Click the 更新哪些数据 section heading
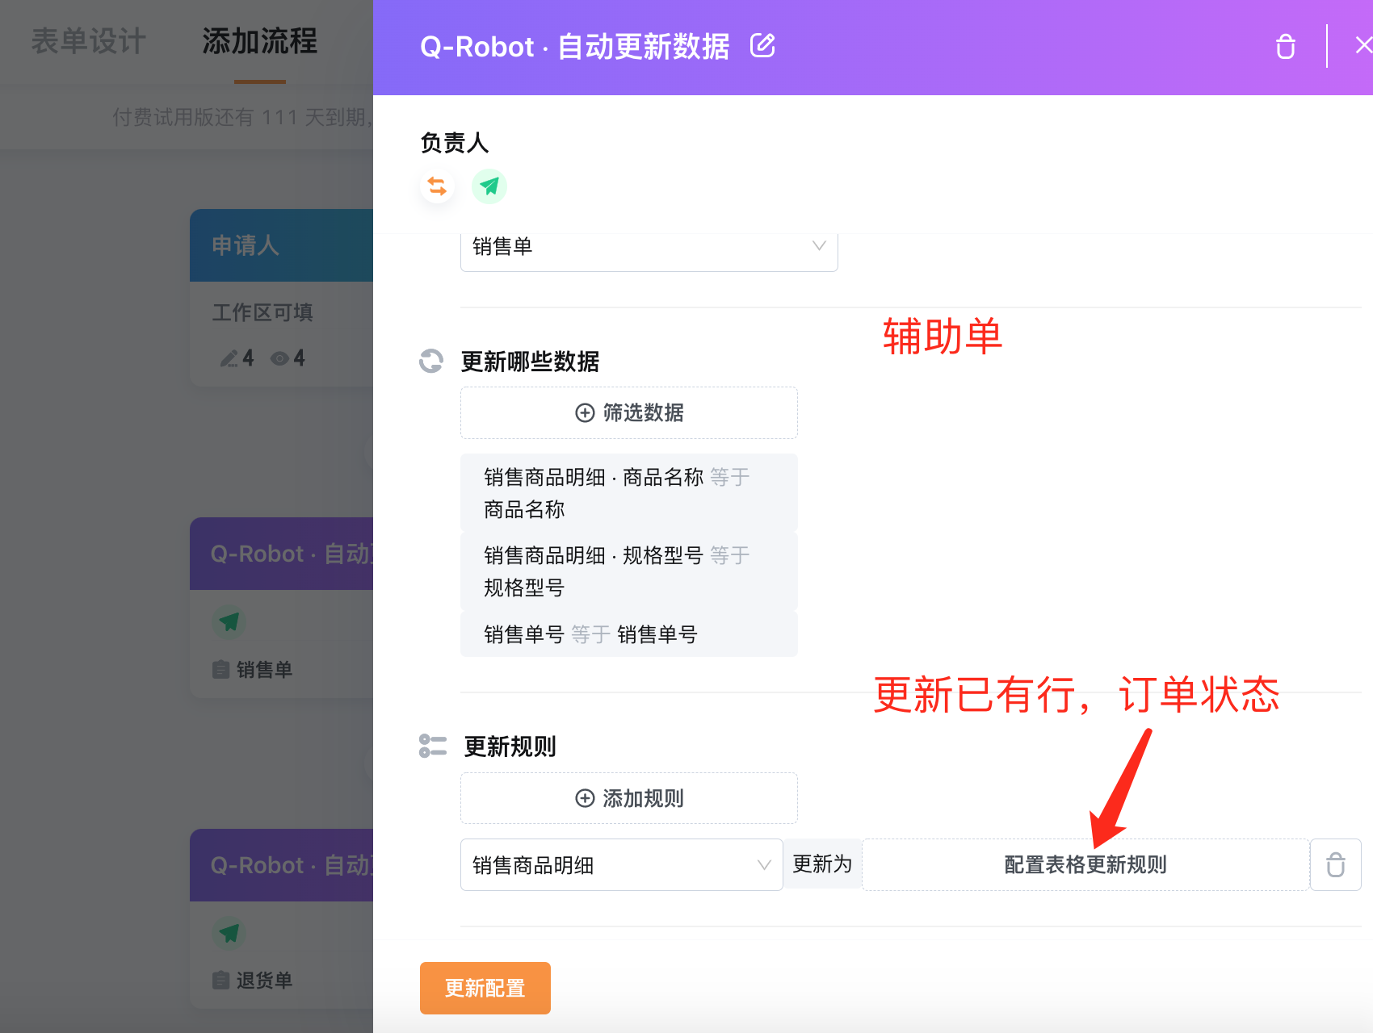 tap(530, 362)
